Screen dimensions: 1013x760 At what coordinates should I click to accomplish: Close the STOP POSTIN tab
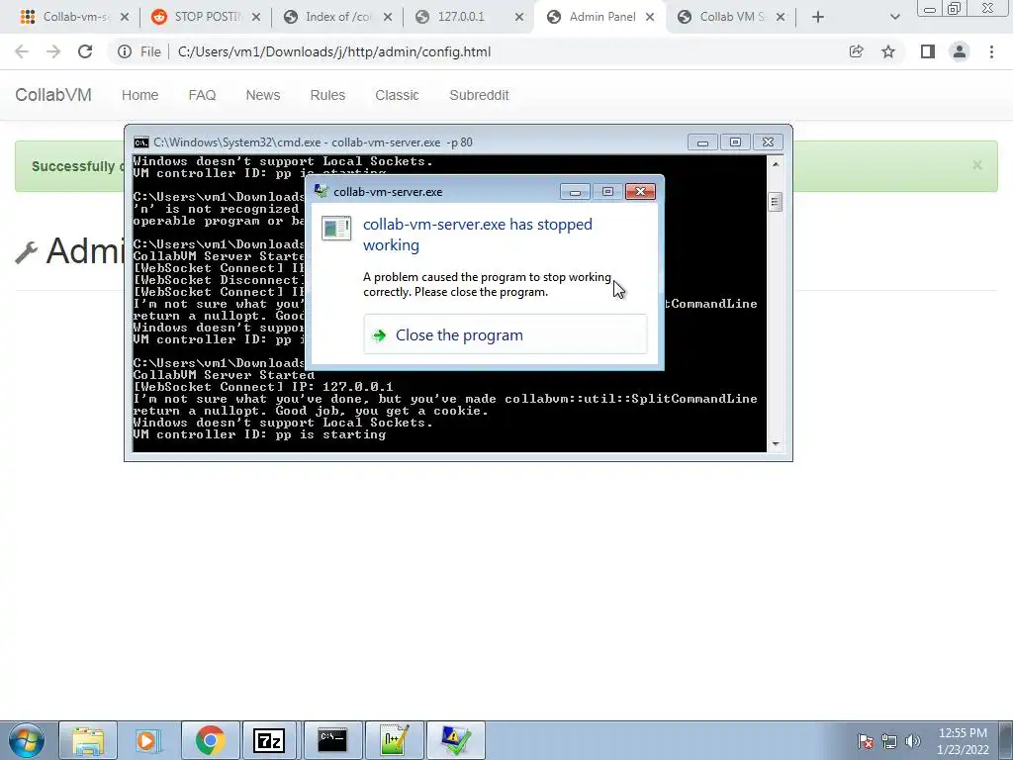256,18
